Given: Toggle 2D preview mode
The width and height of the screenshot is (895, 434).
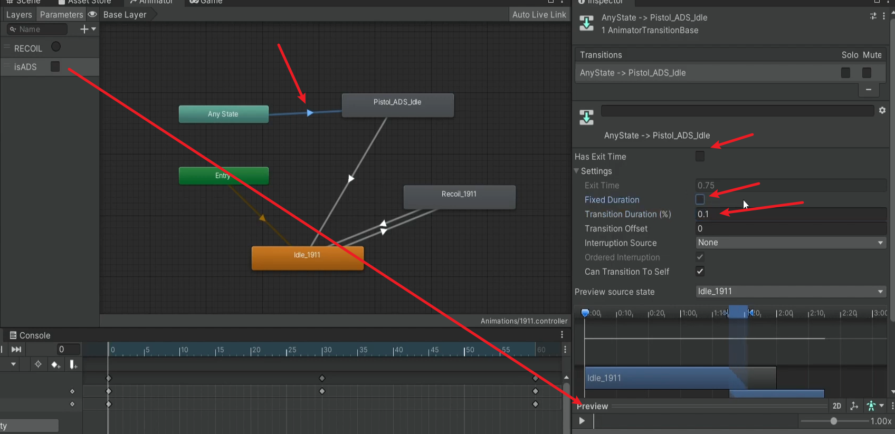Looking at the screenshot, I should click(x=836, y=406).
